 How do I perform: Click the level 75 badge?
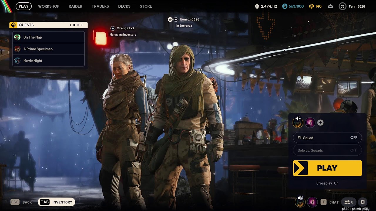click(342, 6)
